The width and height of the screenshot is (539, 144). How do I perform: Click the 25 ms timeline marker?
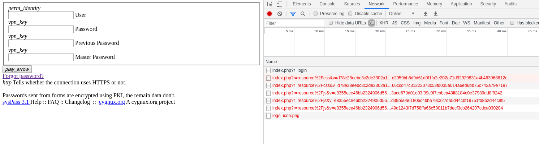tap(410, 31)
